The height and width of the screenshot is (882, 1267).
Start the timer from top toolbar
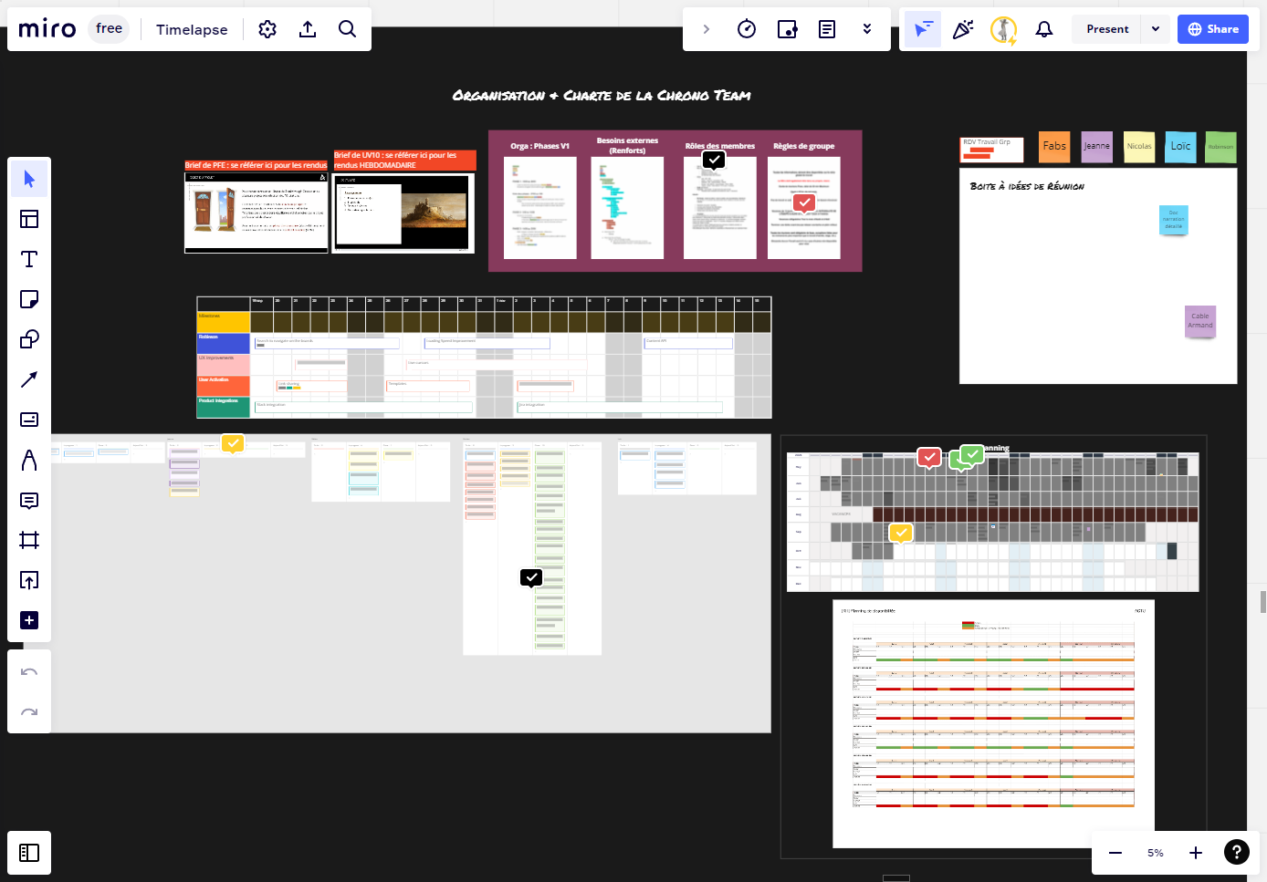[x=747, y=29]
